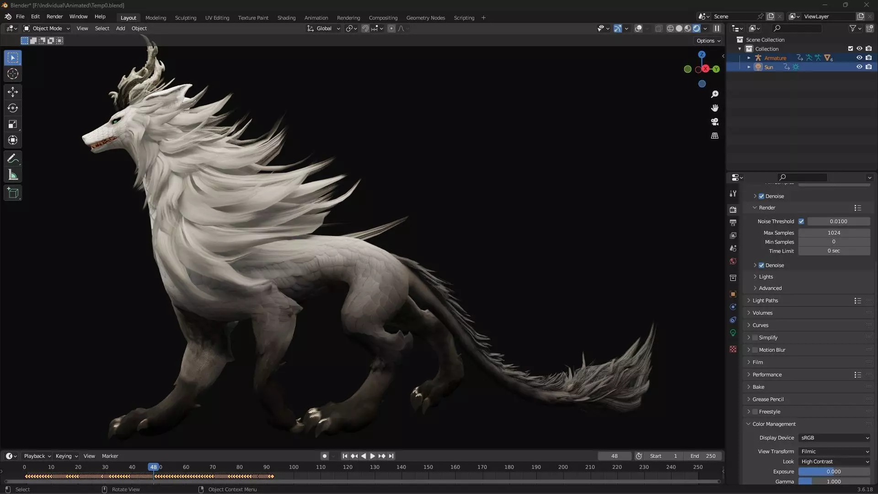Switch to wireframe viewport shading
This screenshot has width=878, height=494.
pos(670,28)
